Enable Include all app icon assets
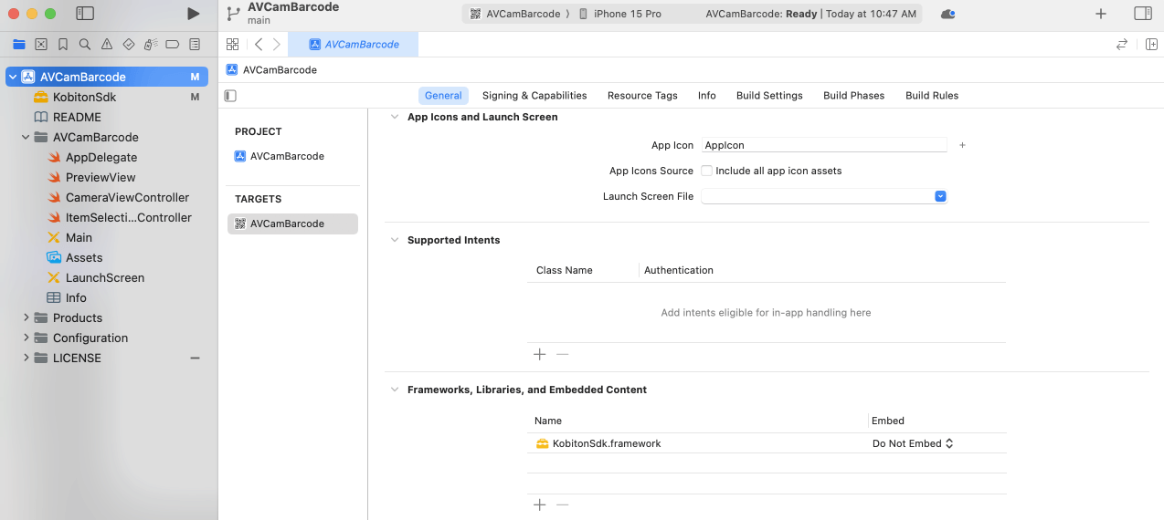1164x520 pixels. pos(706,171)
